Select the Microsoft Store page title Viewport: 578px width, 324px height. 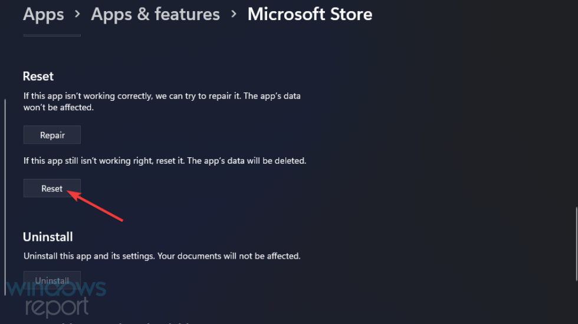point(310,14)
